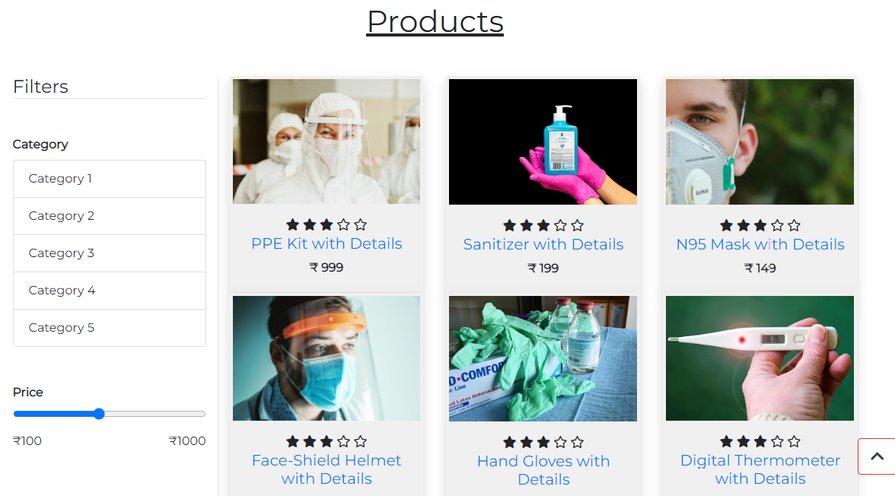Viewport: 895px width, 496px height.
Task: Choose Category 3 in filters list
Action: click(x=110, y=253)
